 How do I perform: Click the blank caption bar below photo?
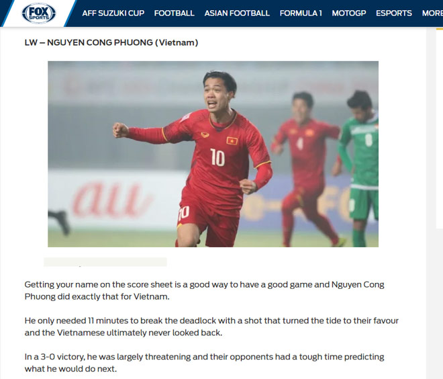coord(105,262)
